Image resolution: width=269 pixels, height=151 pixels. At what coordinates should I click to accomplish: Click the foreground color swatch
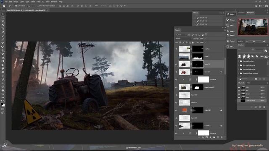pos(2,104)
